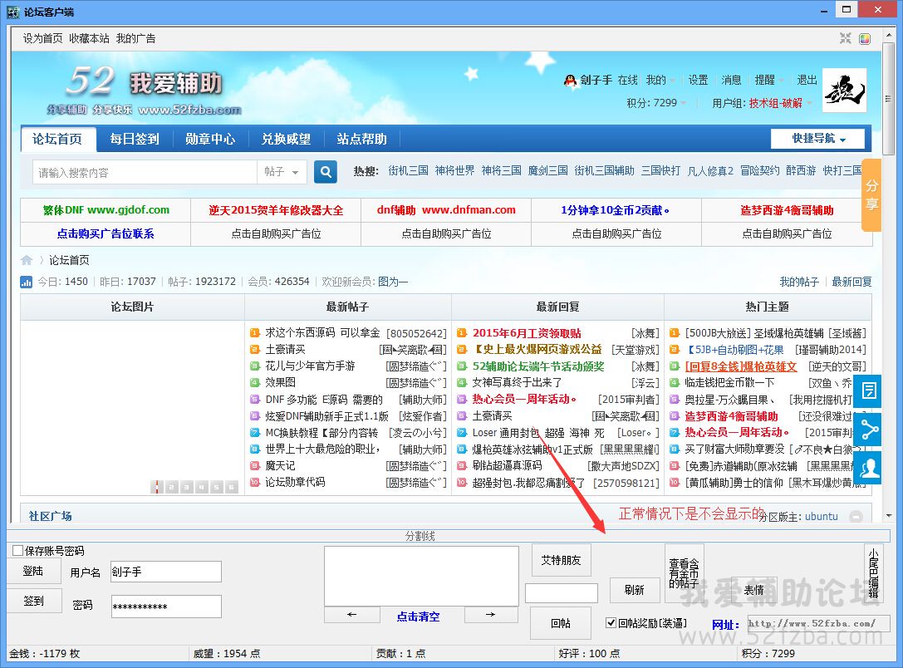Open the orange 分享 side tab

[x=871, y=194]
